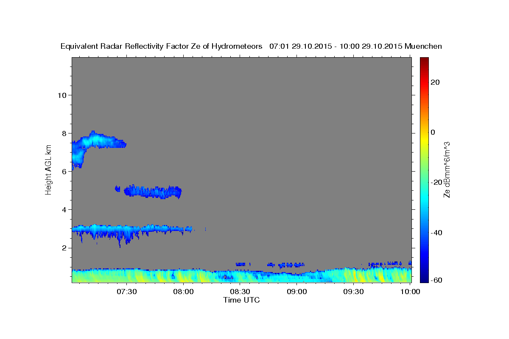Click the time tick label '07:30'
The width and height of the screenshot is (509, 339).
pyautogui.click(x=127, y=292)
